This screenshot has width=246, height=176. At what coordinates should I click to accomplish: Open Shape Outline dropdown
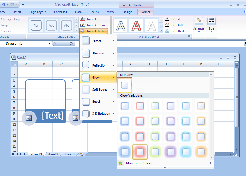coord(94,25)
